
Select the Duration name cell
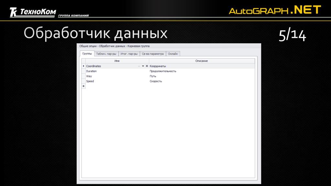(x=117, y=71)
